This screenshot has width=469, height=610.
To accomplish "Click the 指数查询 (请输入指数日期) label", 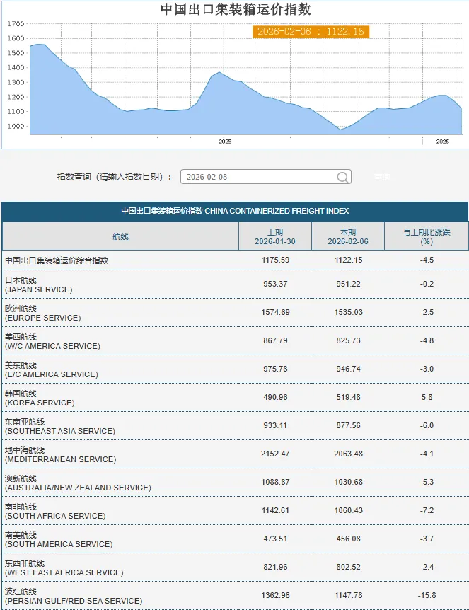I will tap(115, 177).
